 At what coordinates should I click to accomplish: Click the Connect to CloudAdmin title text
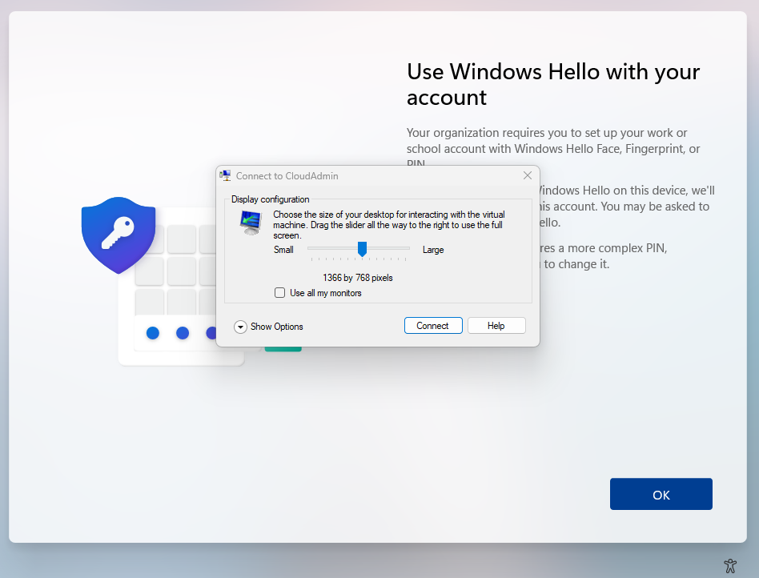click(x=287, y=176)
